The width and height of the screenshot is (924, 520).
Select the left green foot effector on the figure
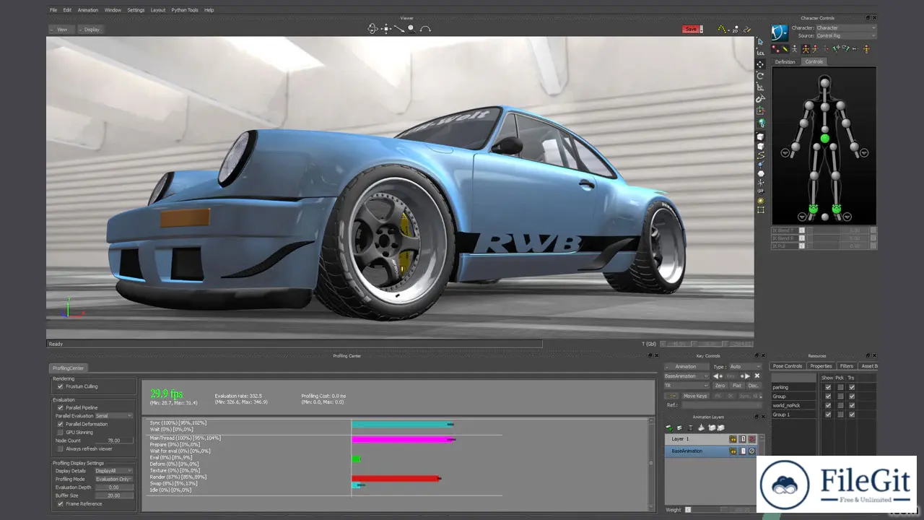coord(813,209)
